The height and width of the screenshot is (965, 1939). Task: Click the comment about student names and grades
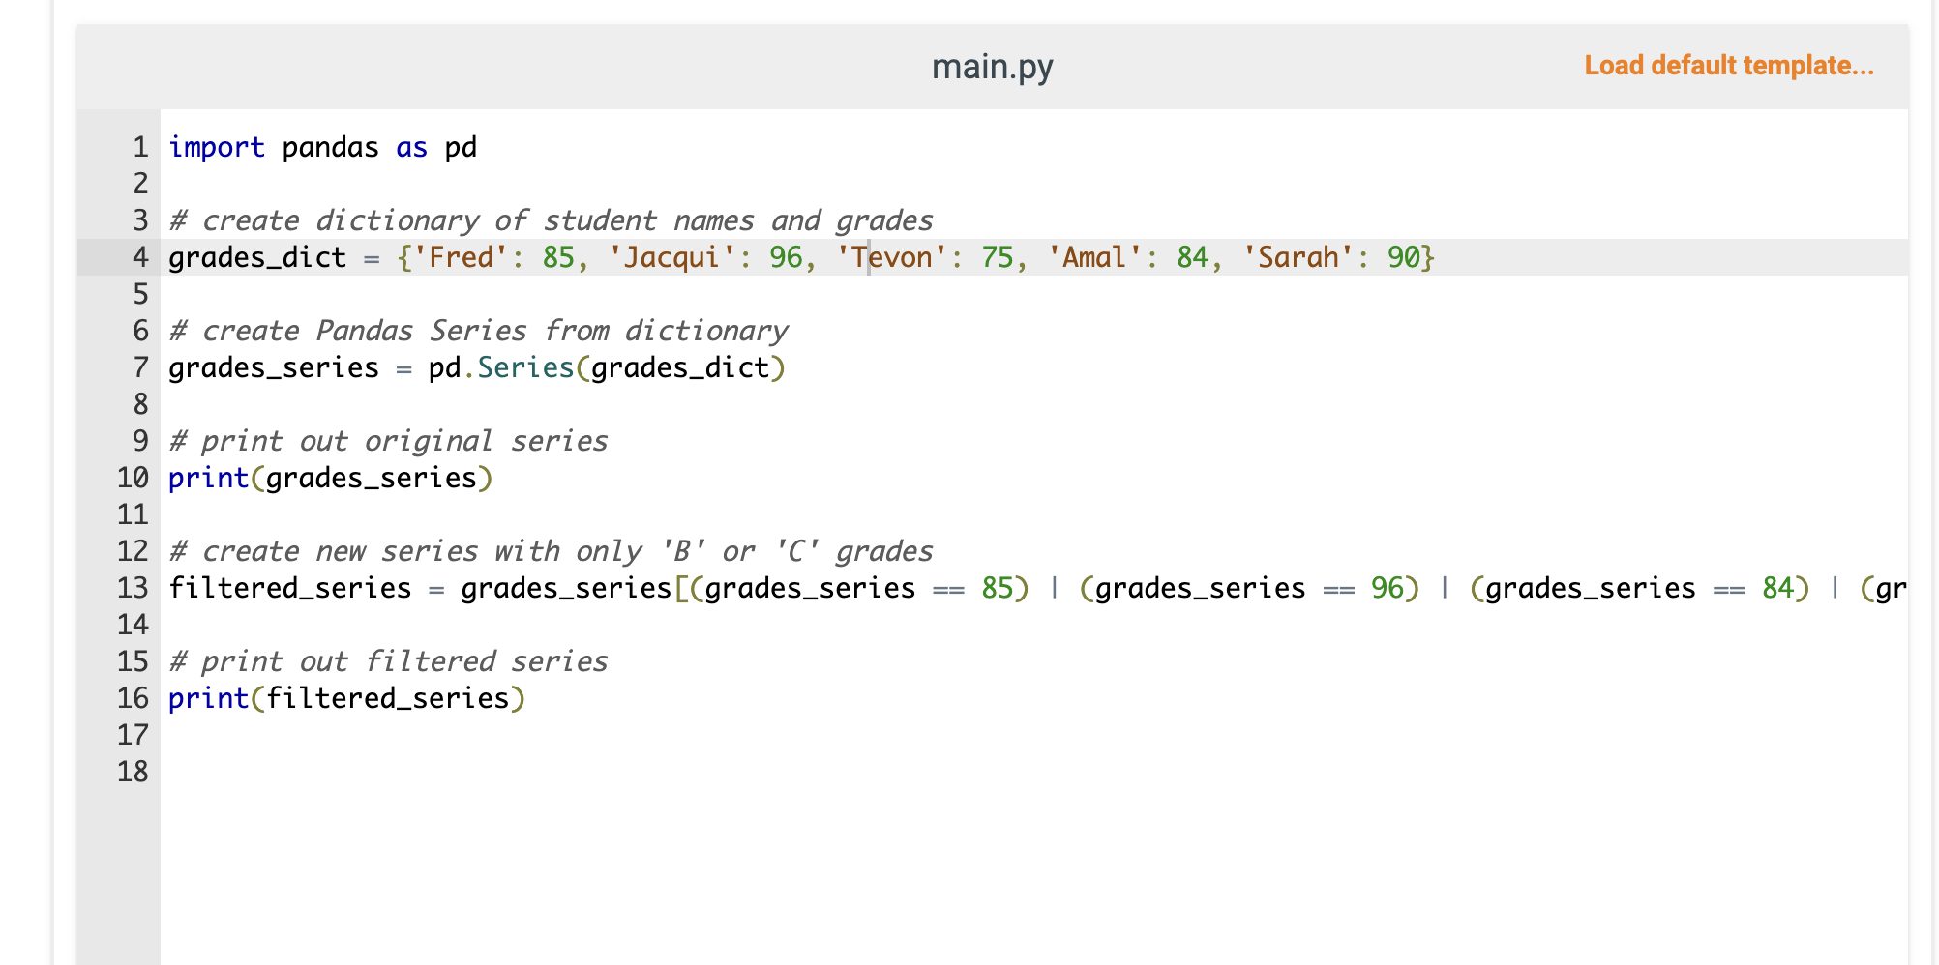[x=550, y=220]
